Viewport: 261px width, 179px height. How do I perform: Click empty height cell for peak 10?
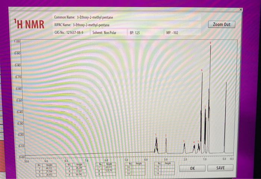pyautogui.click(x=139, y=167)
